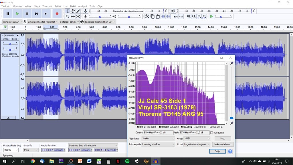The width and height of the screenshot is (293, 165).
Task: Toggle Soolo on the audio track
Action: [15, 39]
